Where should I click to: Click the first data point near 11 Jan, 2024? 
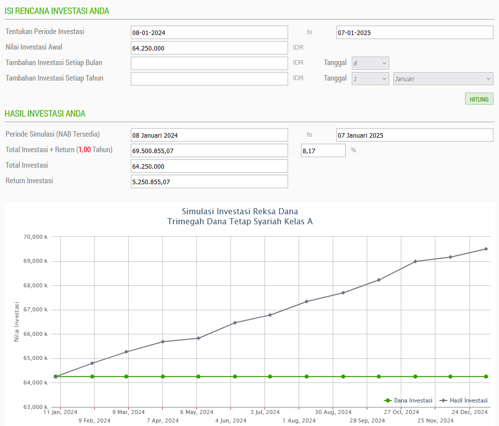56,376
